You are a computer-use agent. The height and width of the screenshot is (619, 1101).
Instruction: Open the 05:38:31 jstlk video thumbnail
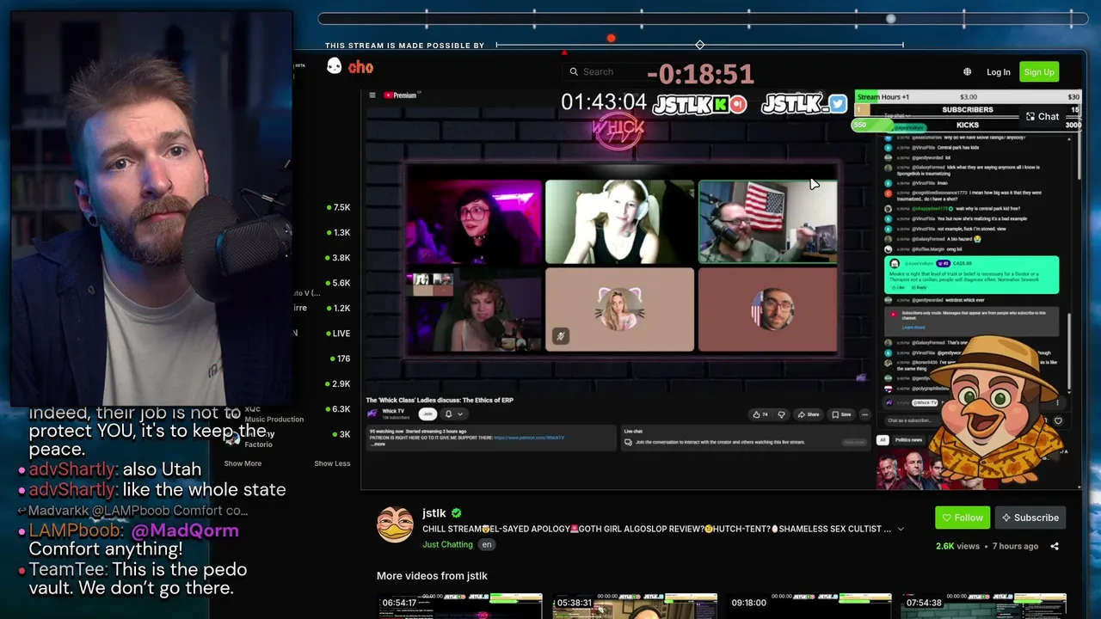[635, 606]
